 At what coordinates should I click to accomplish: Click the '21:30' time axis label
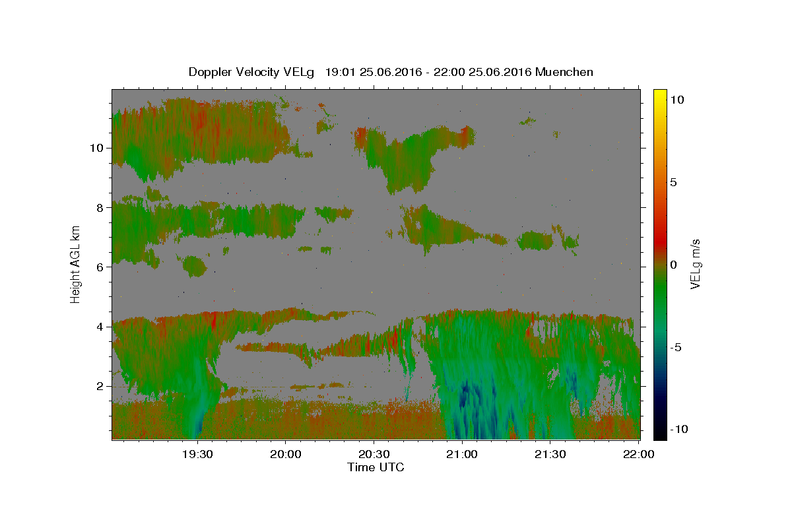[550, 454]
